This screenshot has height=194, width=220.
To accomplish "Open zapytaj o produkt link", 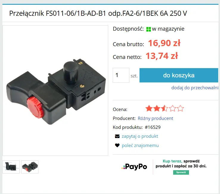I will (140, 136).
